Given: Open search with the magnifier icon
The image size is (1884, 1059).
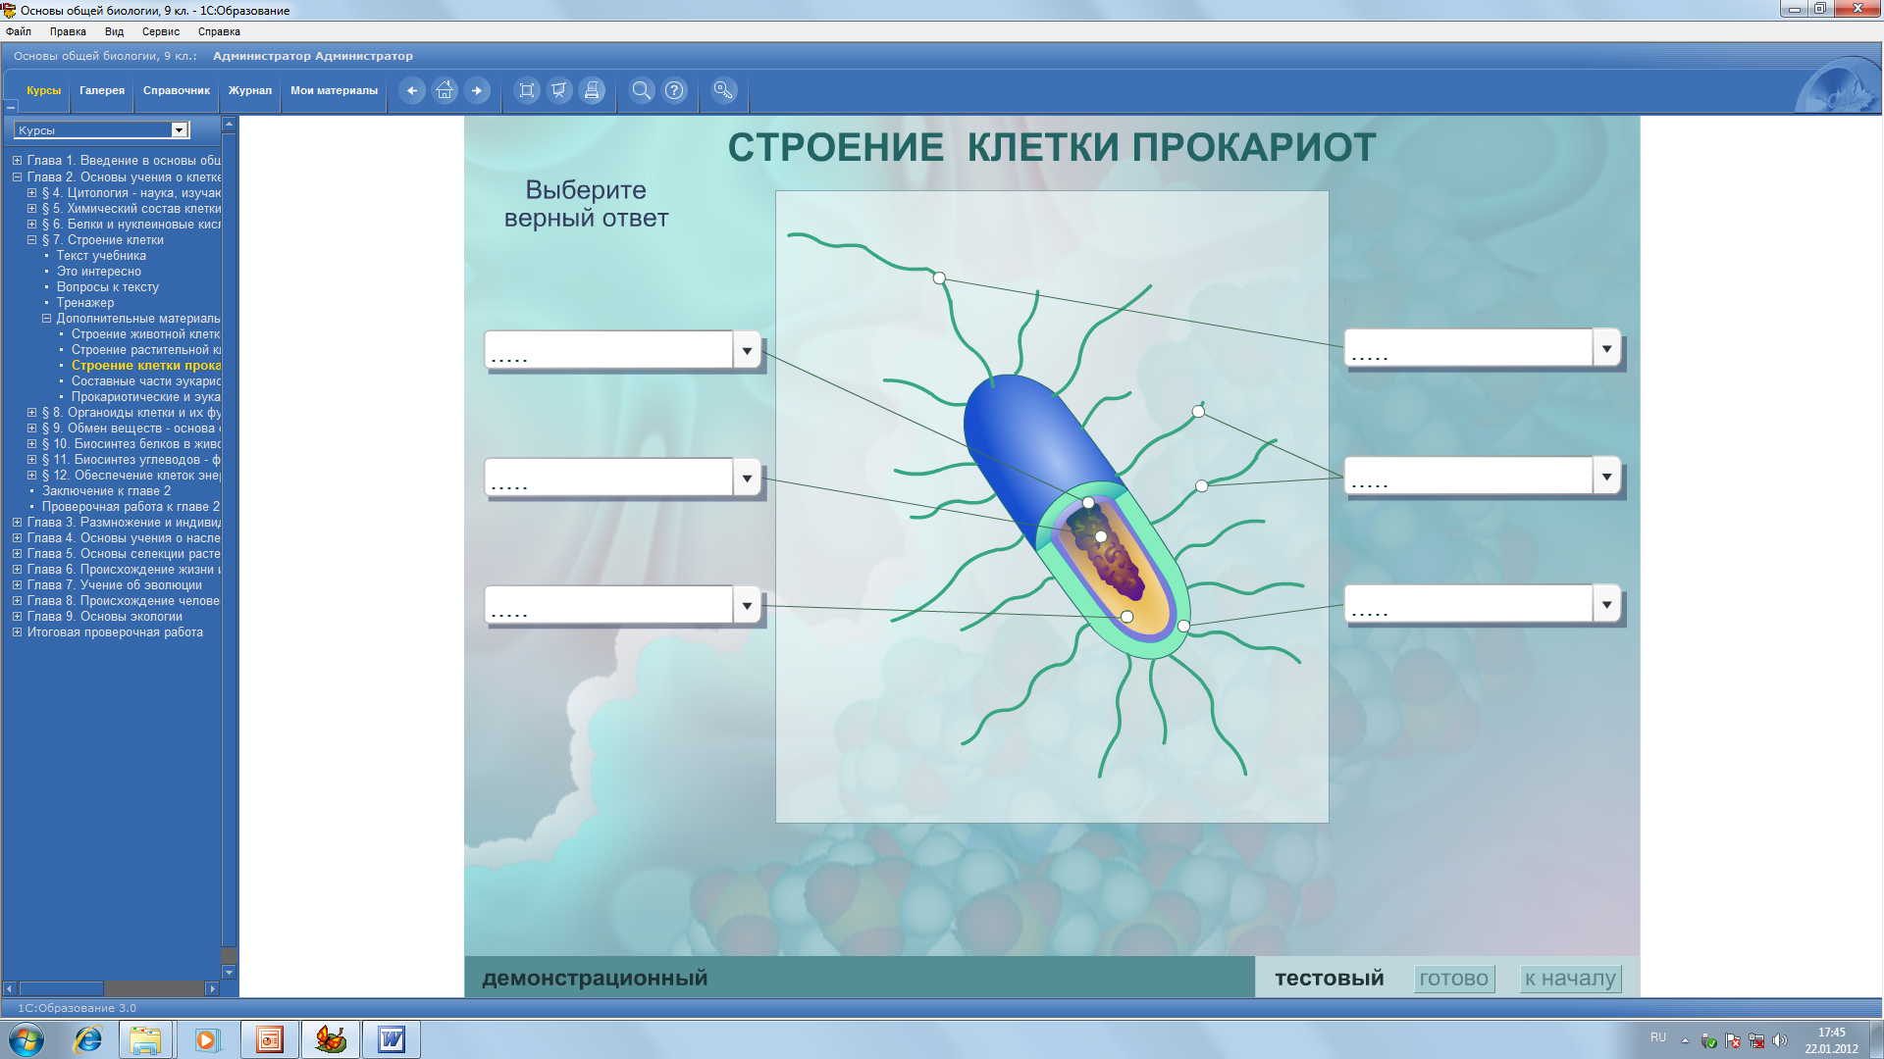Looking at the screenshot, I should coord(642,90).
